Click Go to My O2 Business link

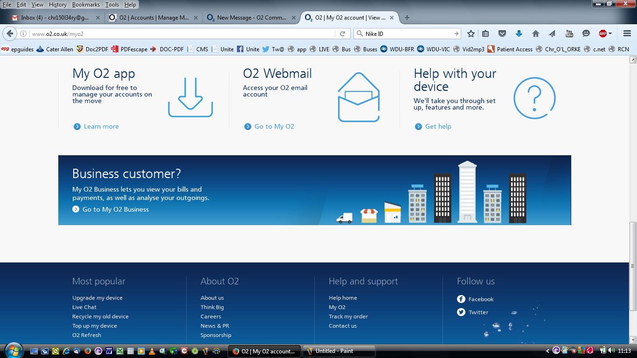click(115, 209)
